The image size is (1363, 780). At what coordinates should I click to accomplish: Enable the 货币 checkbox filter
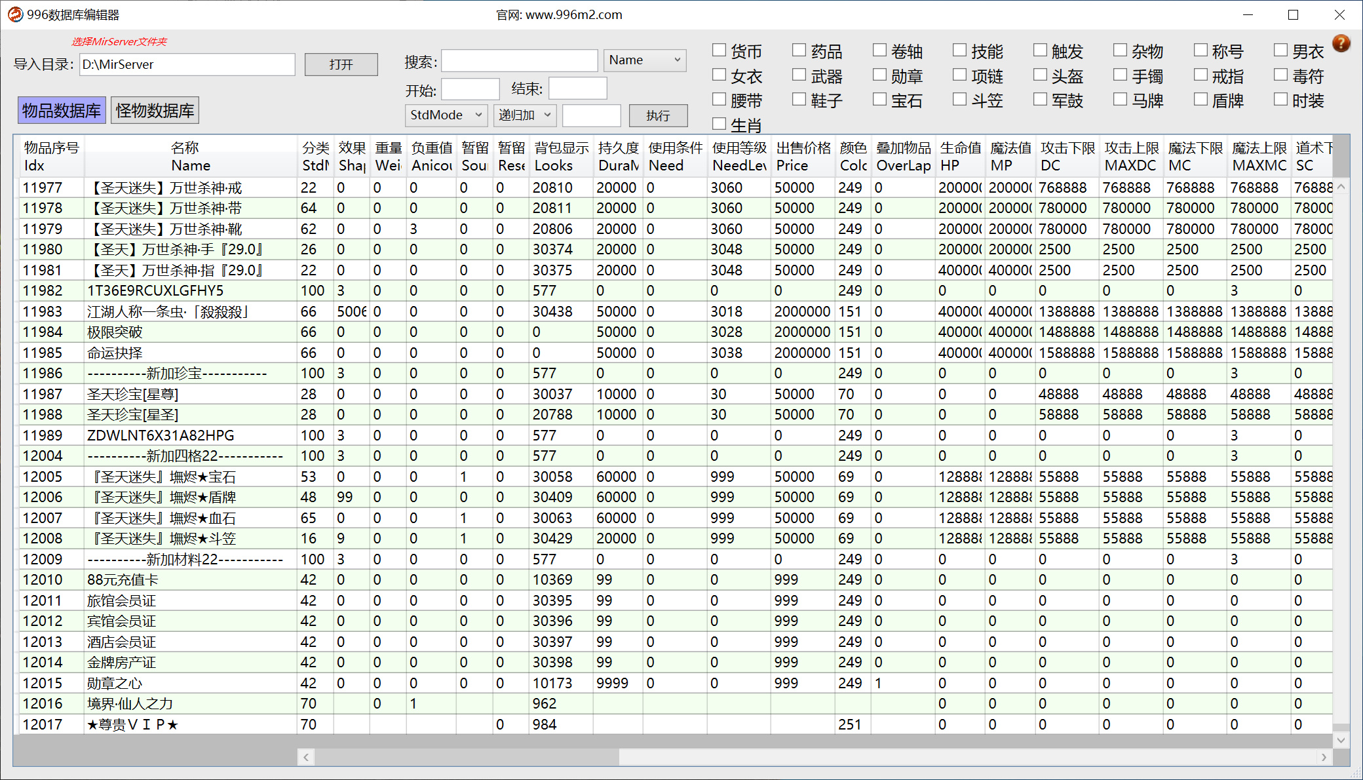pyautogui.click(x=720, y=50)
